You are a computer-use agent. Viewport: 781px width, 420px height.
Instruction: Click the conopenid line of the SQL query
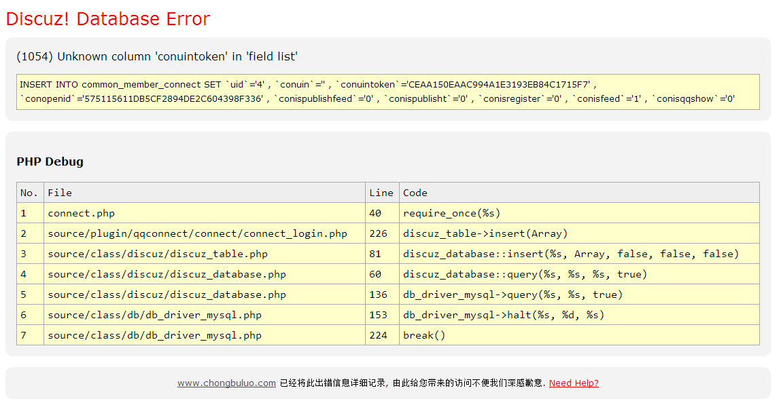tap(377, 99)
